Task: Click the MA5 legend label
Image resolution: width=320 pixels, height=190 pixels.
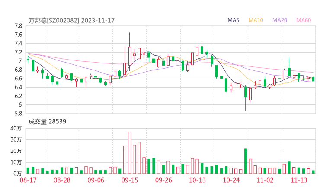Action: 233,20
